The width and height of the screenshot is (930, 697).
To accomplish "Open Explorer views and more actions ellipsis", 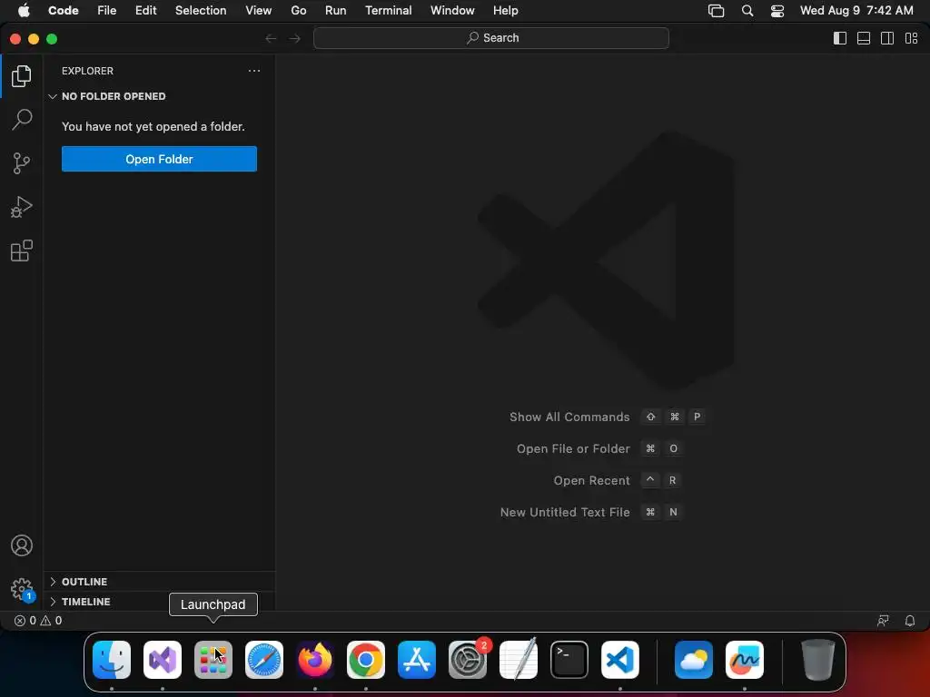I will 254,71.
